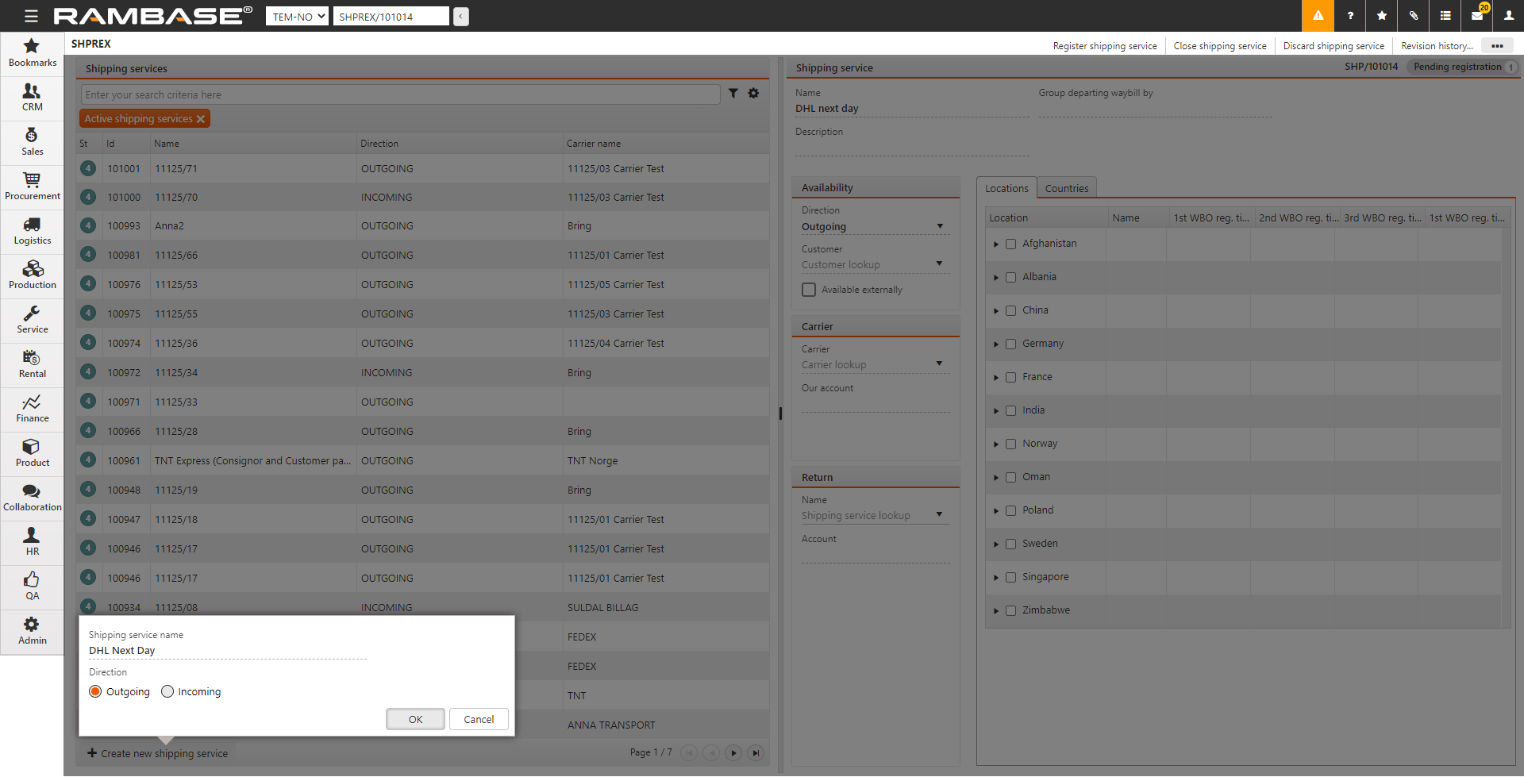Open the Direction dropdown under Availability
Image resolution: width=1524 pixels, height=777 pixels.
tap(940, 227)
